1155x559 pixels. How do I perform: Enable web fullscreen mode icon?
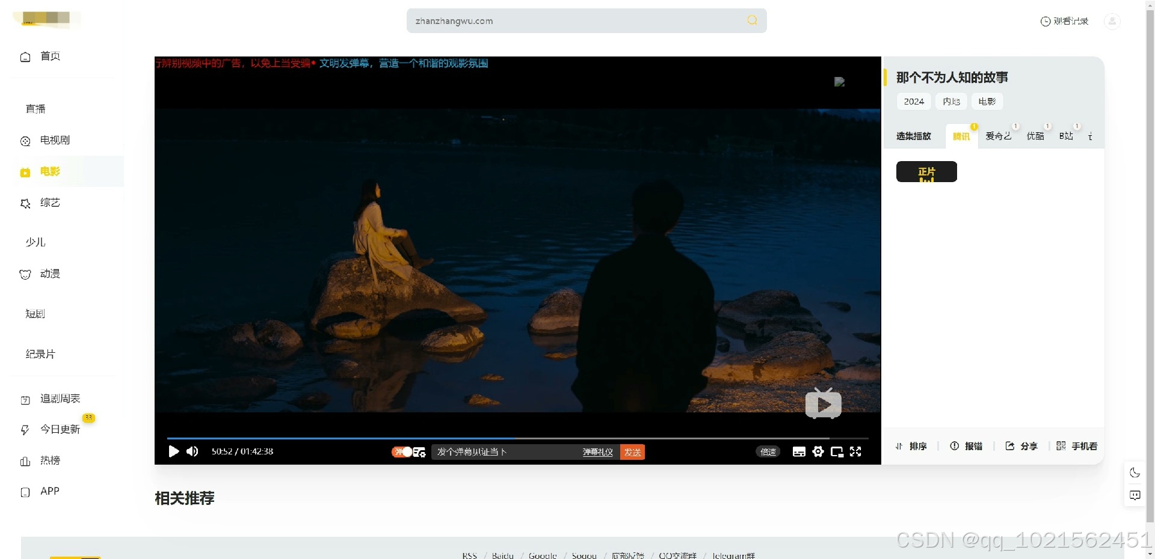837,452
